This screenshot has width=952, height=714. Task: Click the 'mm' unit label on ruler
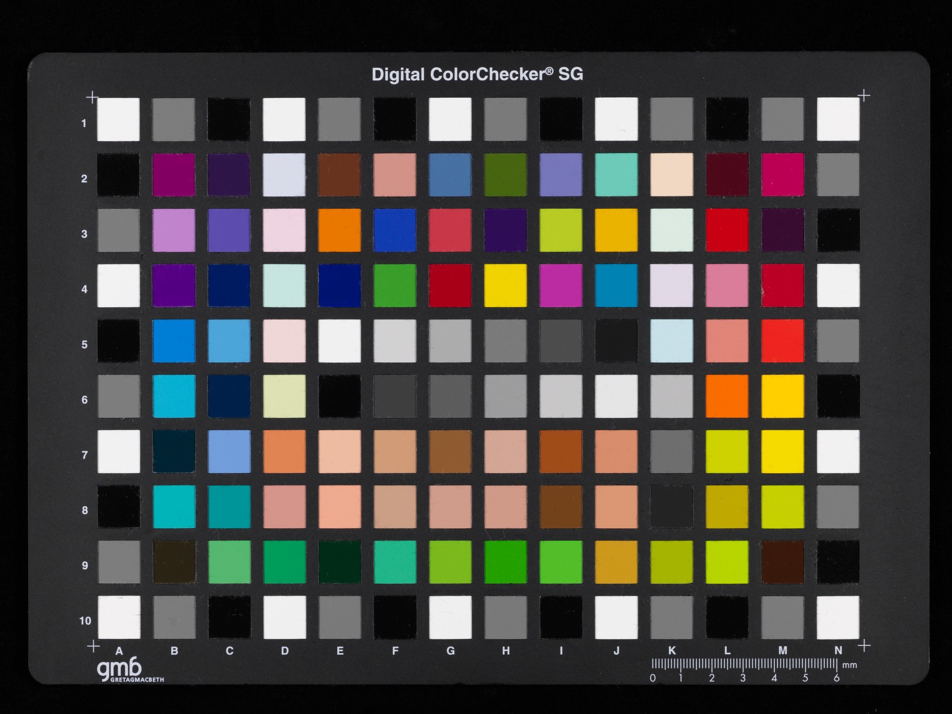[849, 665]
